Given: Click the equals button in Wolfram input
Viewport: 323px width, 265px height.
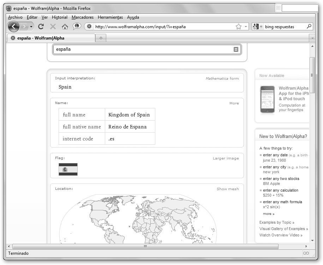Looking at the screenshot, I should pyautogui.click(x=236, y=49).
